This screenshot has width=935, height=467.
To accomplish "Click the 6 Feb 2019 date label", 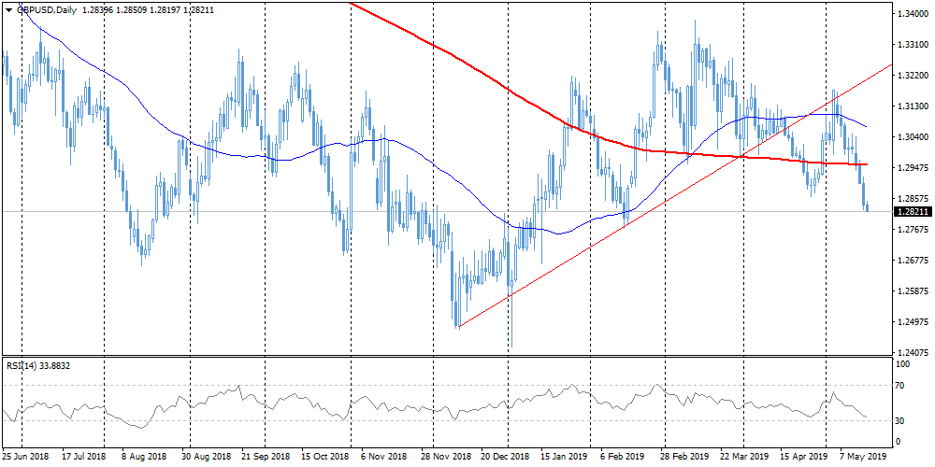I will pos(625,456).
